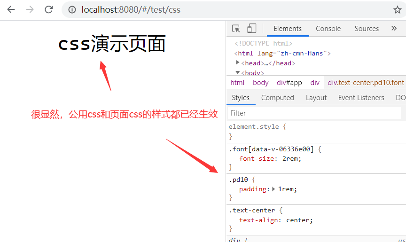The width and height of the screenshot is (406, 242).
Task: Activate the inspect element picker icon
Action: (x=236, y=29)
